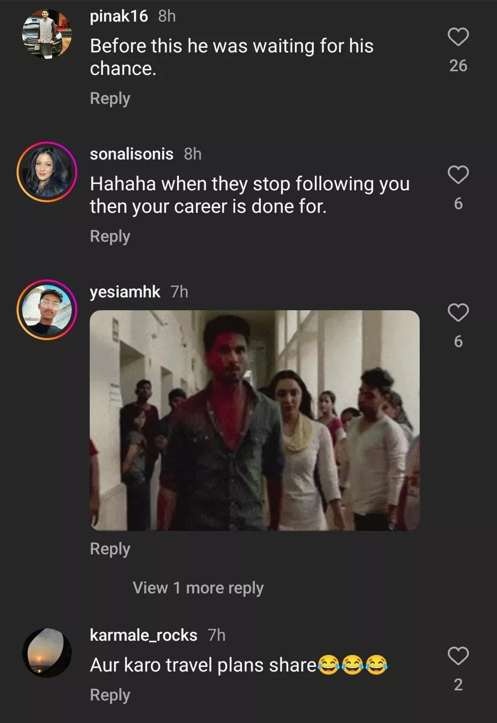Tap the heart on yesiamhk's GIF comment
497x723 pixels.
point(458,313)
